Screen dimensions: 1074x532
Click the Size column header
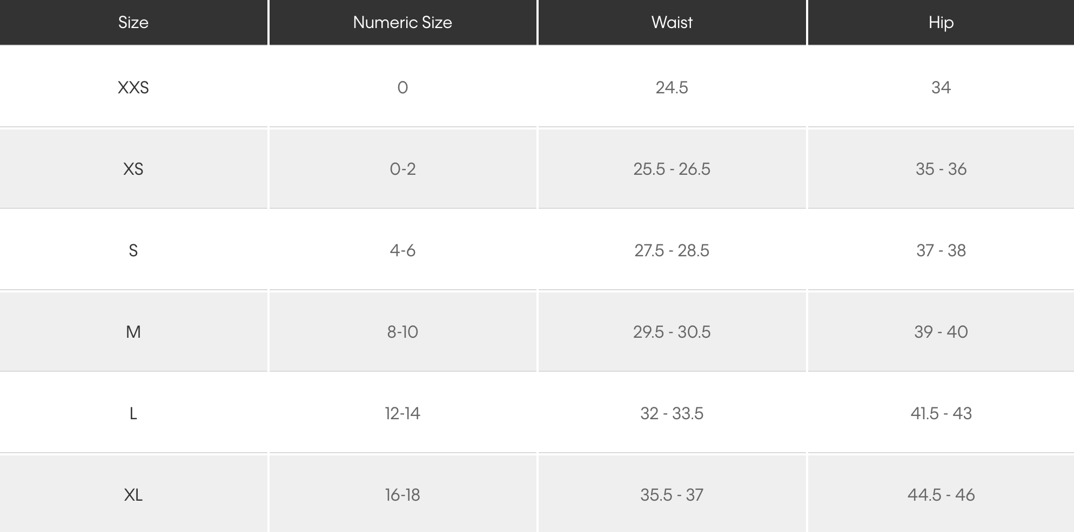tap(133, 22)
